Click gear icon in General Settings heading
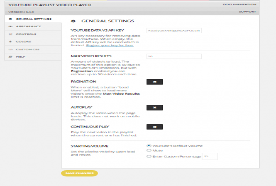Screen dimensions: 276x186 click(x=73, y=21)
